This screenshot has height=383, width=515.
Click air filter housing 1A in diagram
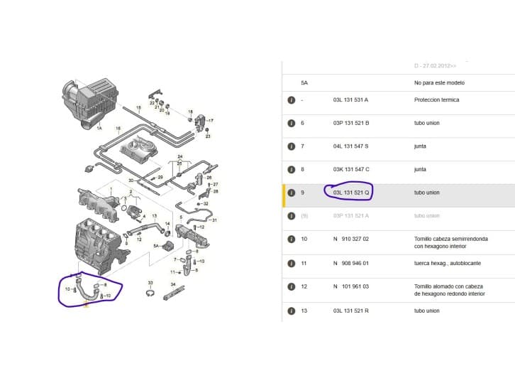(89, 102)
